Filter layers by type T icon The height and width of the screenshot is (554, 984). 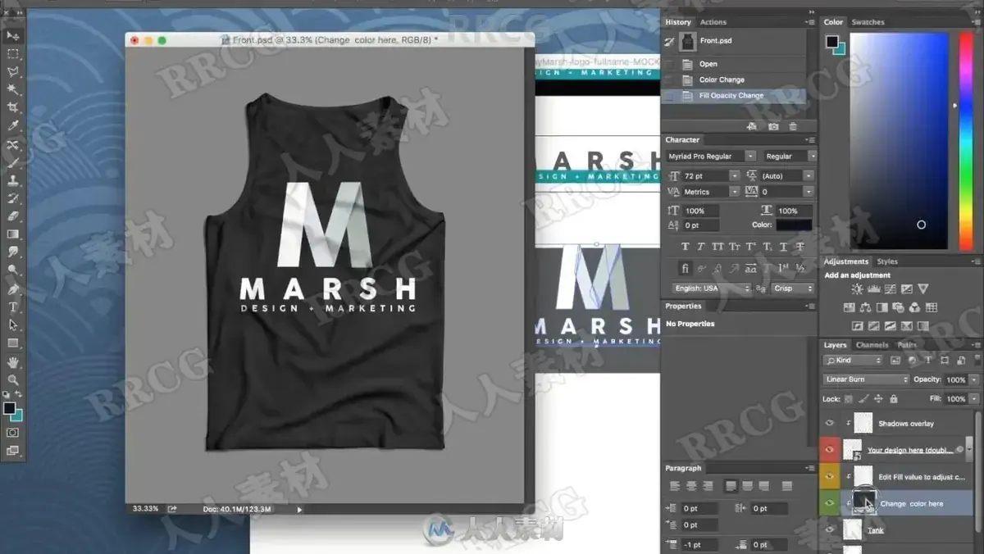pos(928,361)
